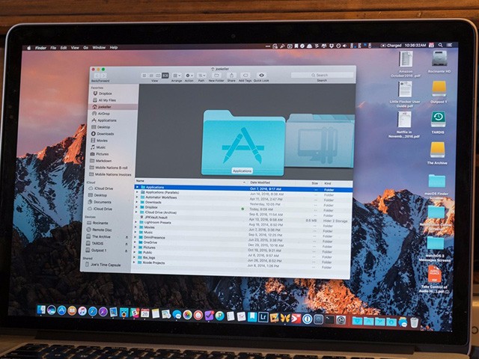Open the Go menu in menu bar
Screen dimensions: 479x359
[x=86, y=47]
